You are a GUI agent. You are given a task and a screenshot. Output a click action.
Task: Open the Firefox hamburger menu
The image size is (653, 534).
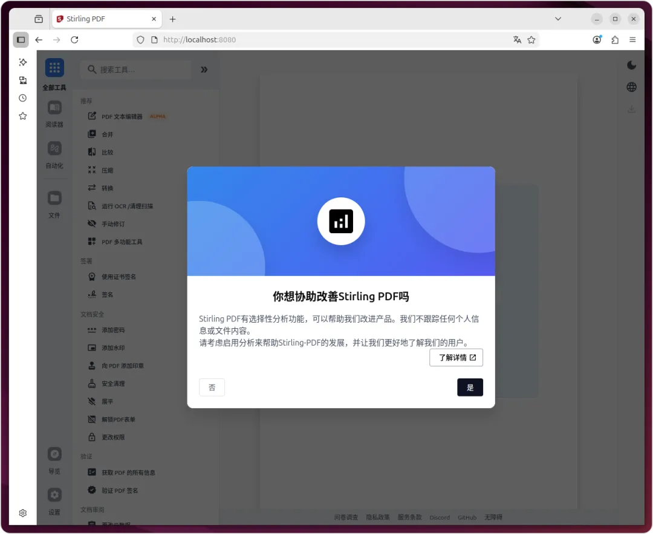click(x=632, y=39)
